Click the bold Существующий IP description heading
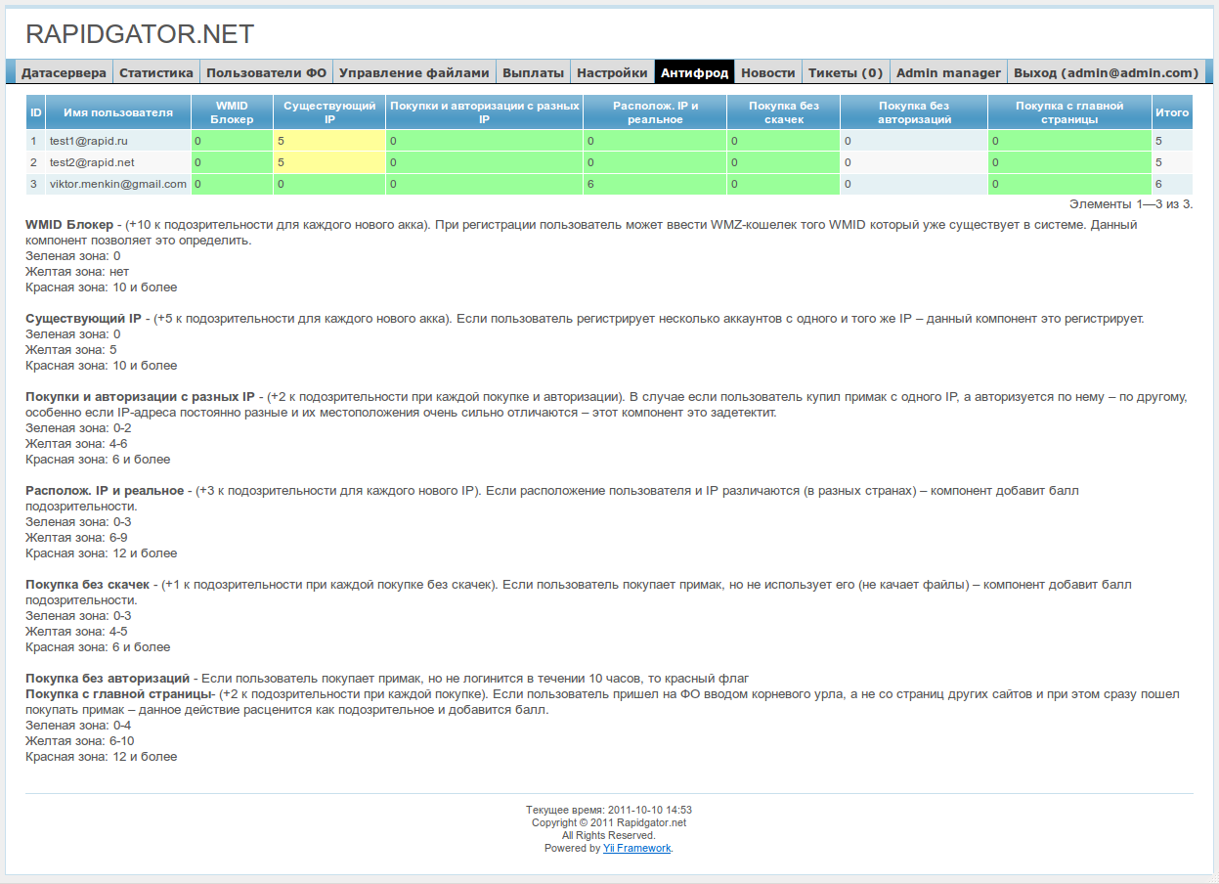The height and width of the screenshot is (884, 1219). [x=84, y=319]
